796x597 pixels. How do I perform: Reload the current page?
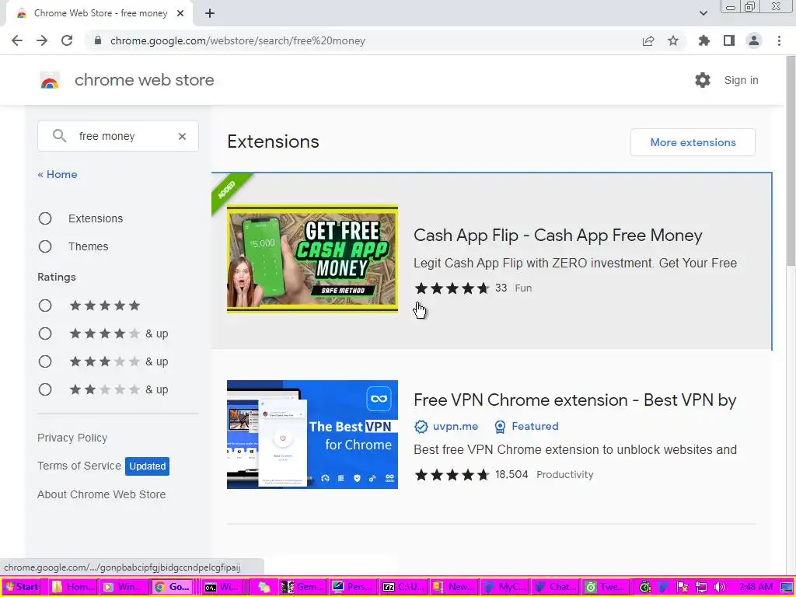[67, 40]
